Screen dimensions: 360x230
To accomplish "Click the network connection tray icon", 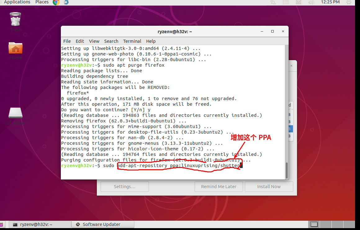I will tap(273, 2).
